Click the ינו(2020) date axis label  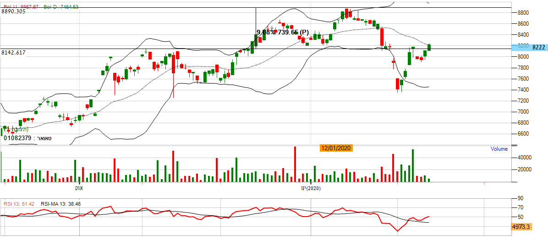pyautogui.click(x=310, y=188)
